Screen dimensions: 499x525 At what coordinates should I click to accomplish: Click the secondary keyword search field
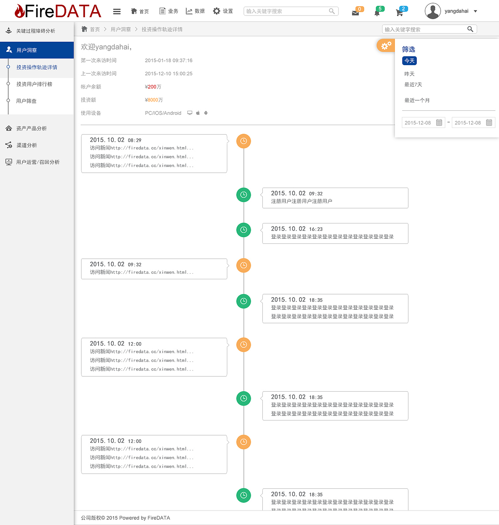tap(429, 29)
